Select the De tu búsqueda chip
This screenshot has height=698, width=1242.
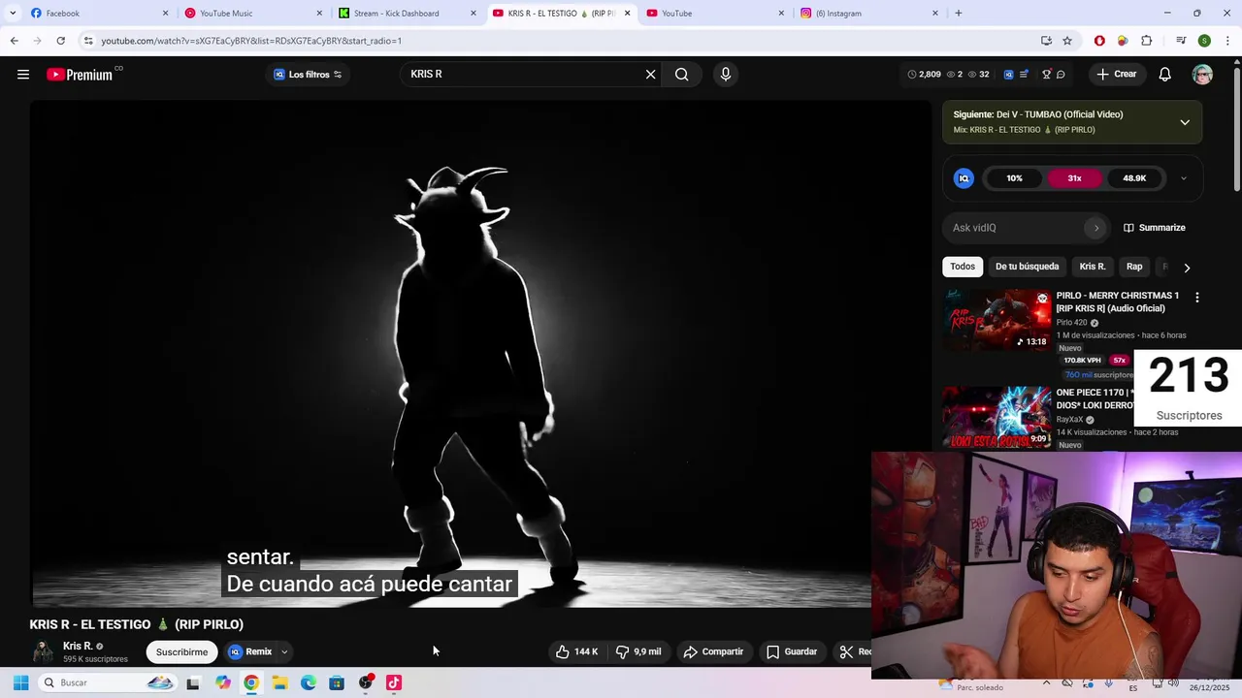point(1027,267)
